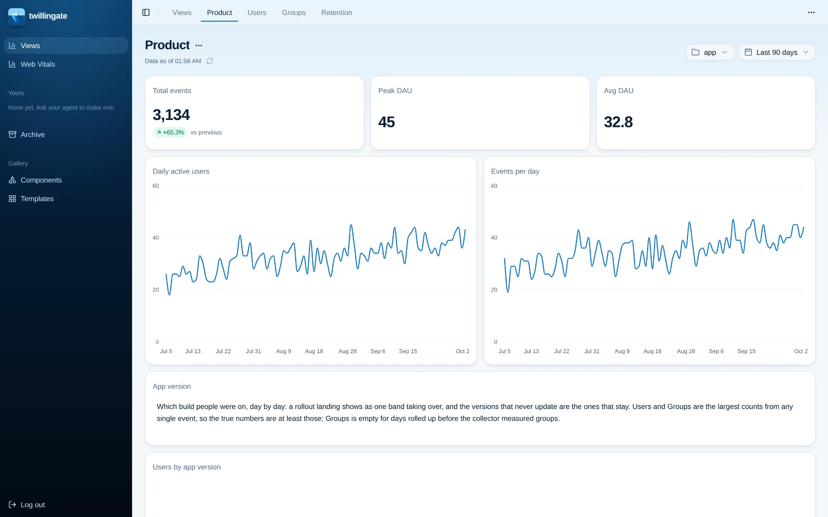The height and width of the screenshot is (517, 828).
Task: Click the 'None yet. Ask your agent' note
Action: [x=62, y=108]
